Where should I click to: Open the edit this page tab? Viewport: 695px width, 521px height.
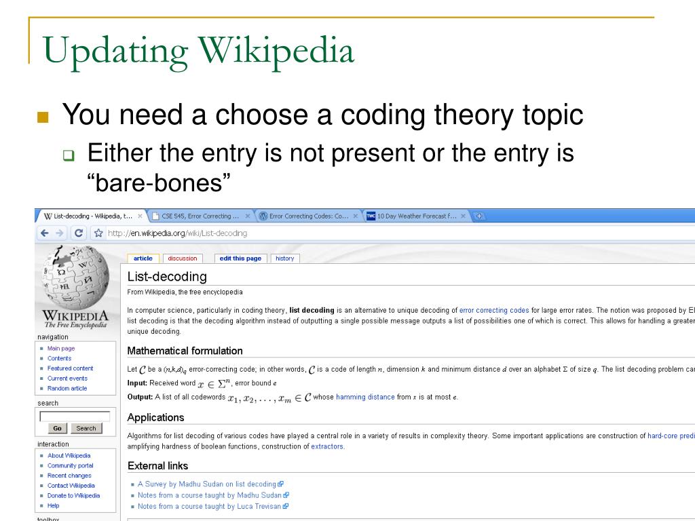(241, 258)
